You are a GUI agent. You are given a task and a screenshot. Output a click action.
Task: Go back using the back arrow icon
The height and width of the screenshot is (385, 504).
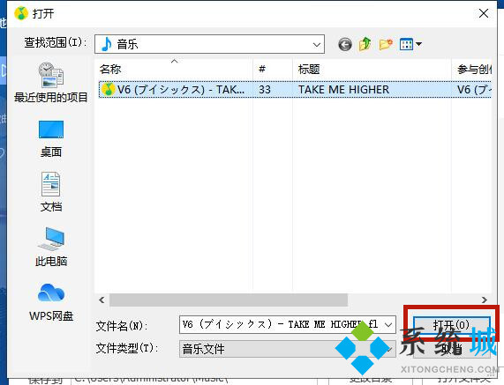click(x=345, y=44)
